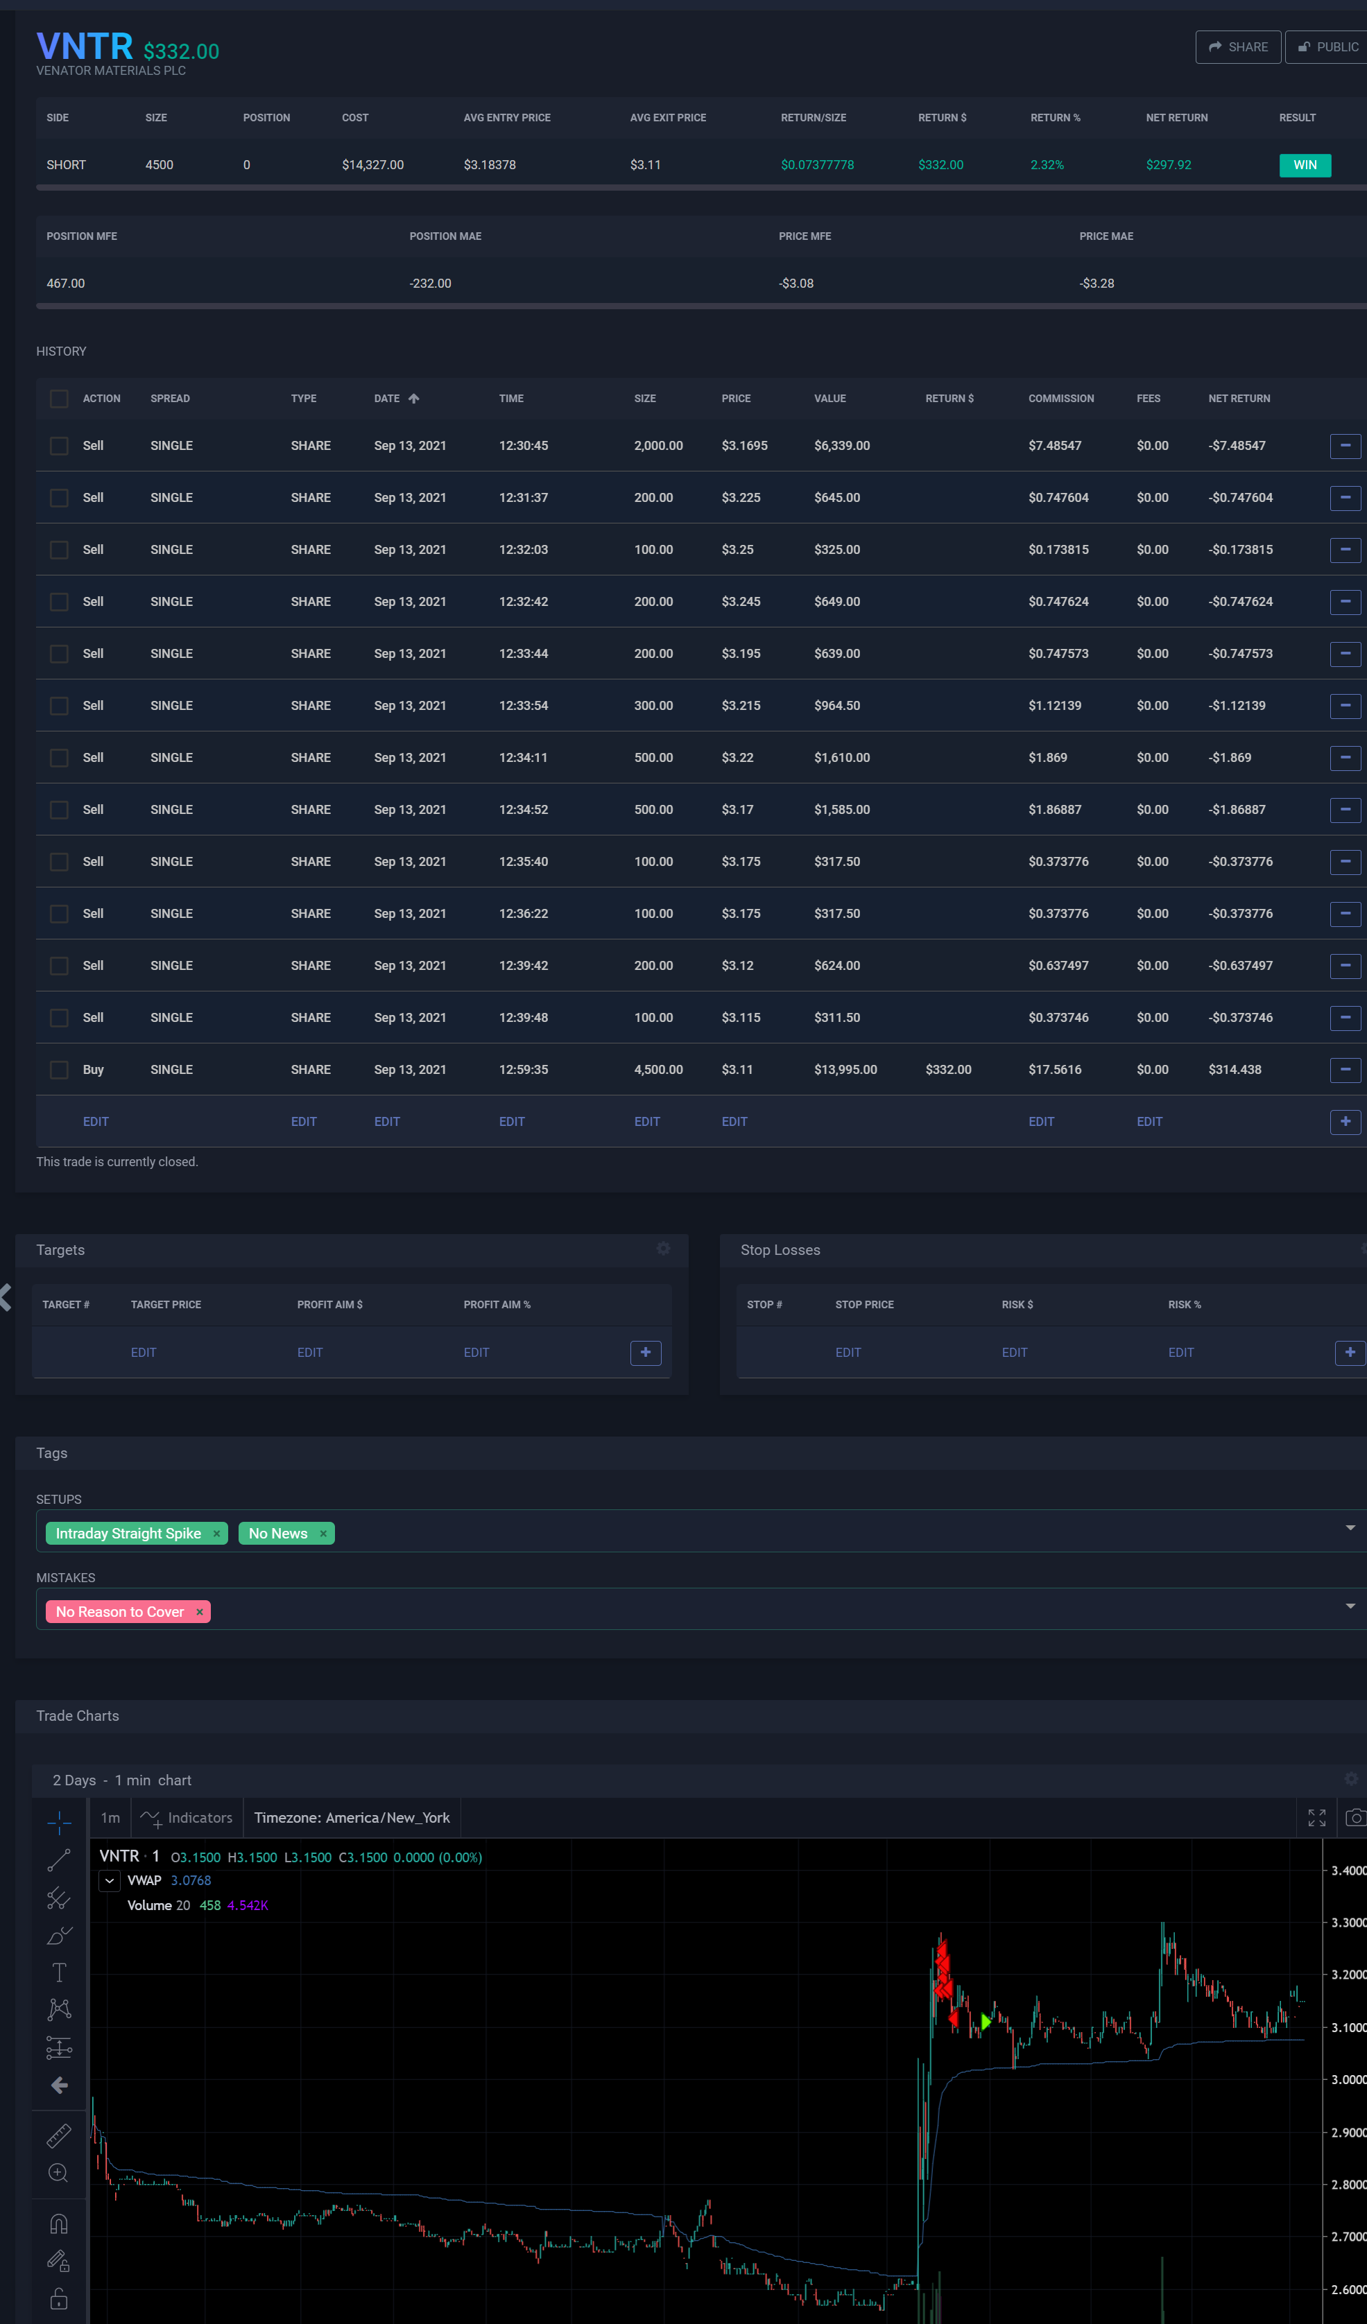Click EDIT under the Price column
Image resolution: width=1367 pixels, height=2324 pixels.
click(734, 1121)
